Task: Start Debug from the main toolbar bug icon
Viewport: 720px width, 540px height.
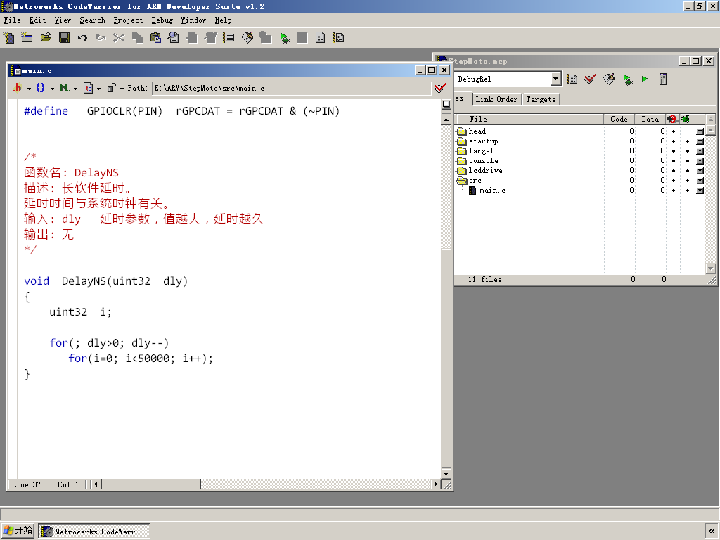Action: pyautogui.click(x=284, y=38)
